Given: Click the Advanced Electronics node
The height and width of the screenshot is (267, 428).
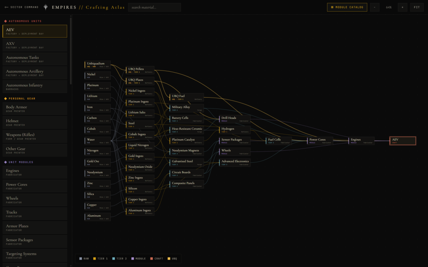Looking at the screenshot, I should pos(235,163).
